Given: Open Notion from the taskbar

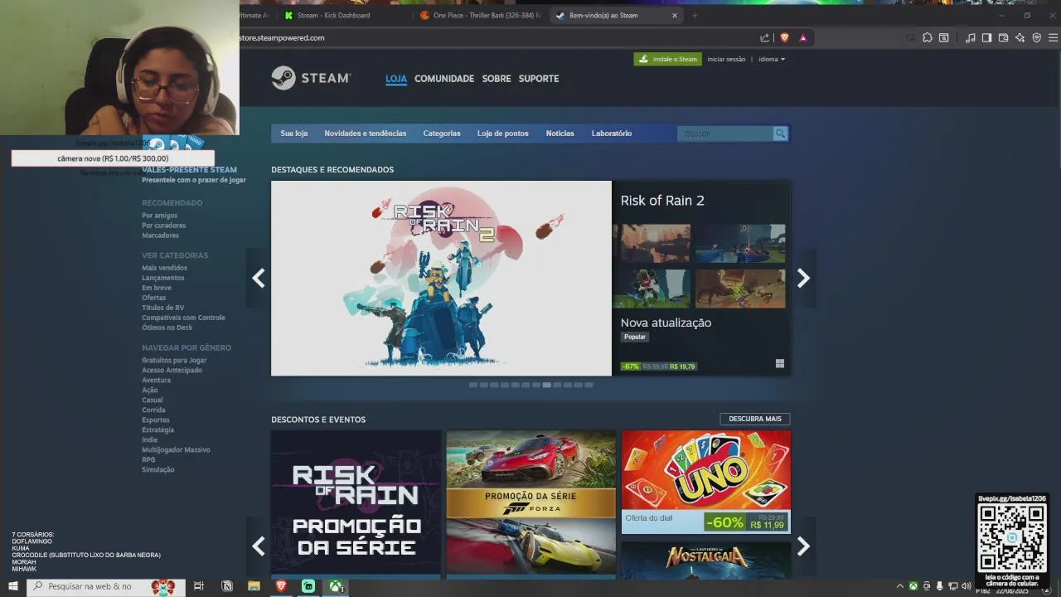Looking at the screenshot, I should pos(227,586).
